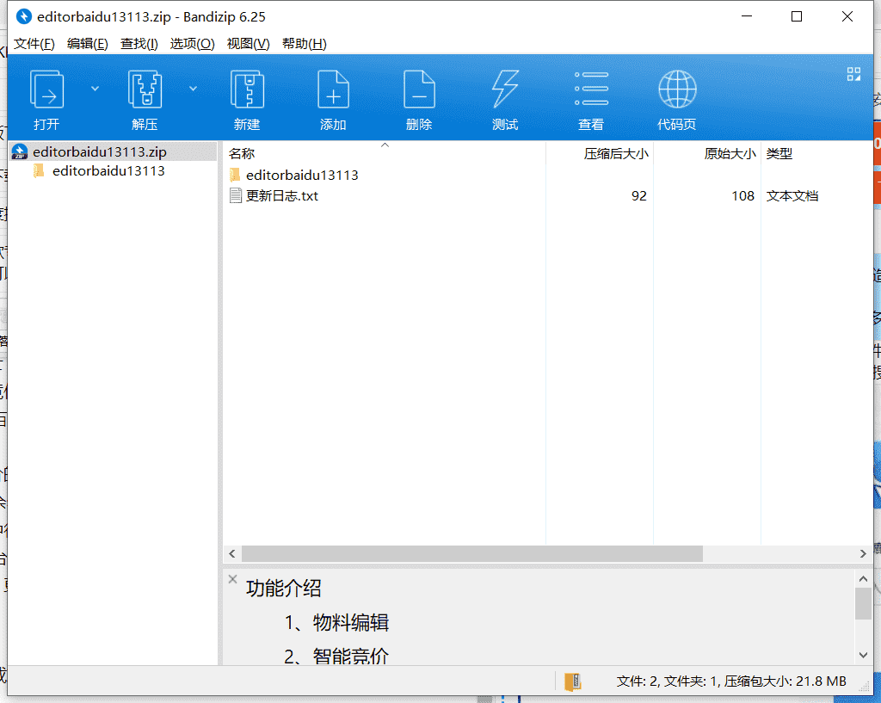Select the 更新日志.txt file
Image resolution: width=881 pixels, height=703 pixels.
tap(281, 195)
